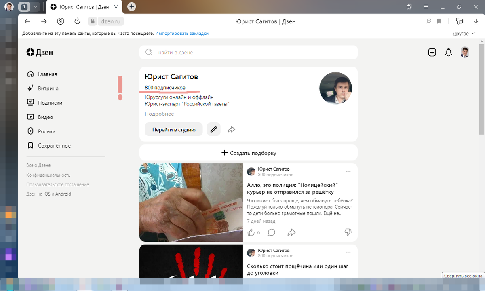Click Перейти в студию button
Viewport: 485px width, 291px height.
pyautogui.click(x=174, y=129)
